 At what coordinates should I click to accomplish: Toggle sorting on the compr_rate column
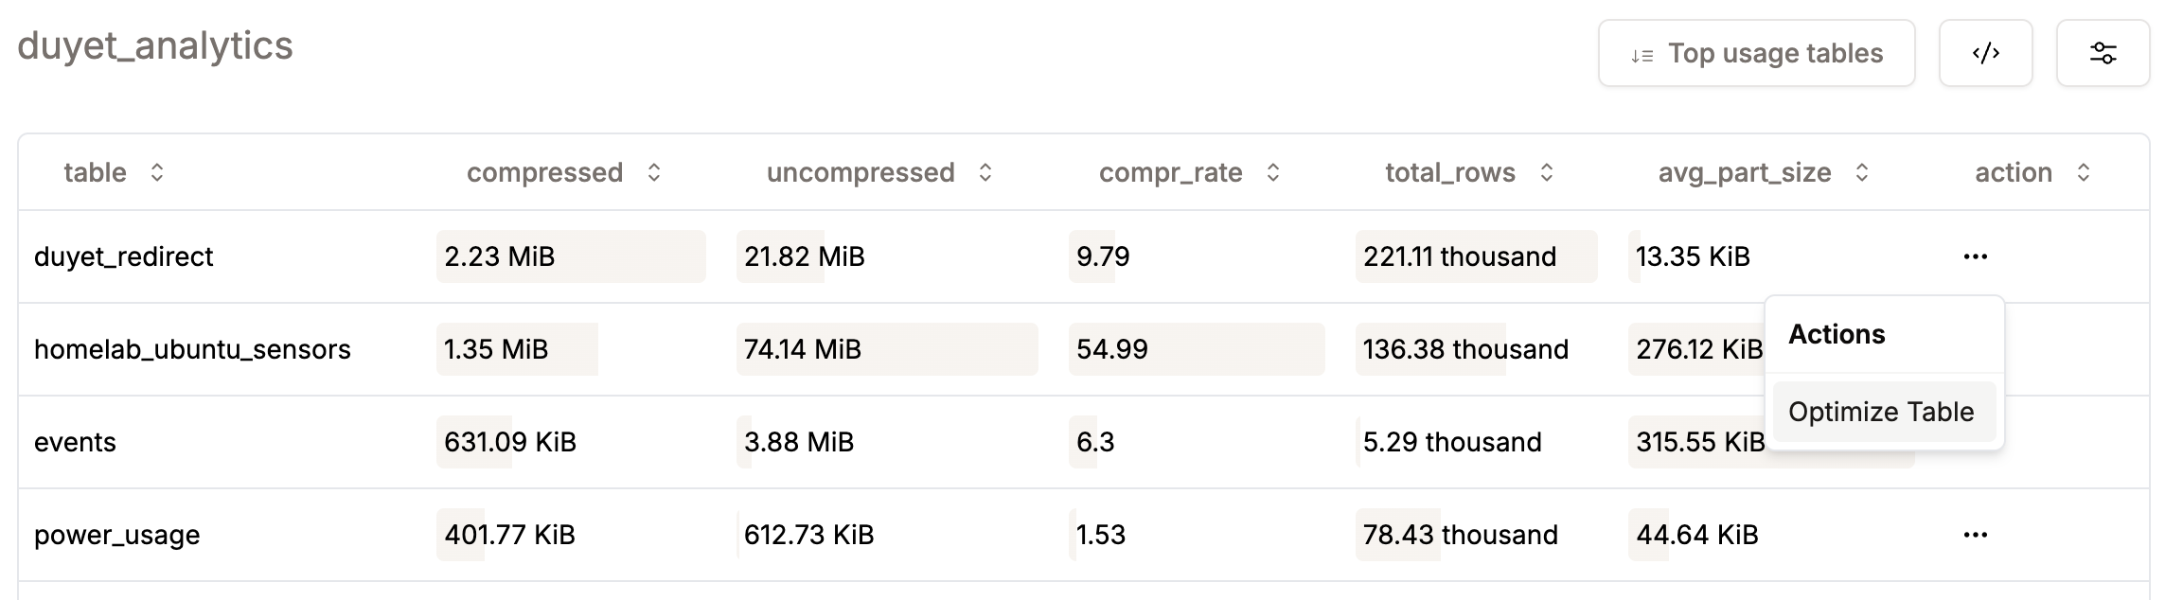point(1272,172)
